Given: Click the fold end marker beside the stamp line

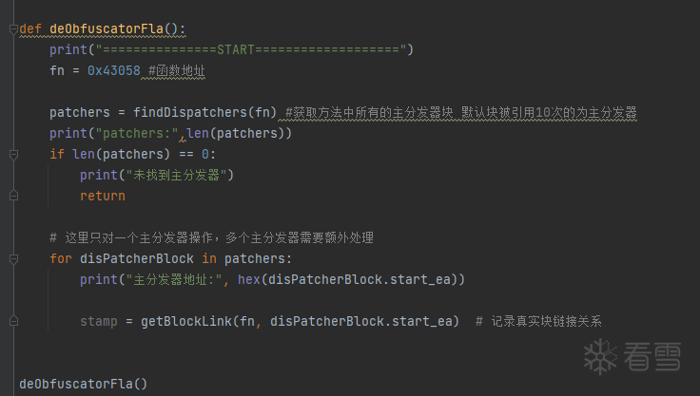Looking at the screenshot, I should click(x=13, y=322).
